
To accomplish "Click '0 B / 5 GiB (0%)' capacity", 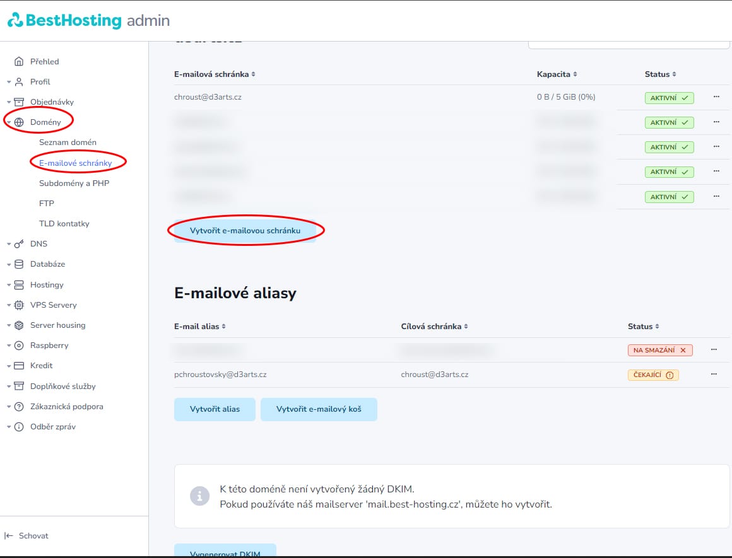I will click(566, 97).
